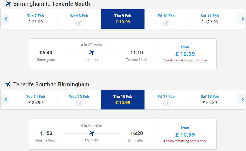This screenshot has width=246, height=151.
Task: Click no-flight icon under Wed 15 Feb
Action: tap(79, 103)
